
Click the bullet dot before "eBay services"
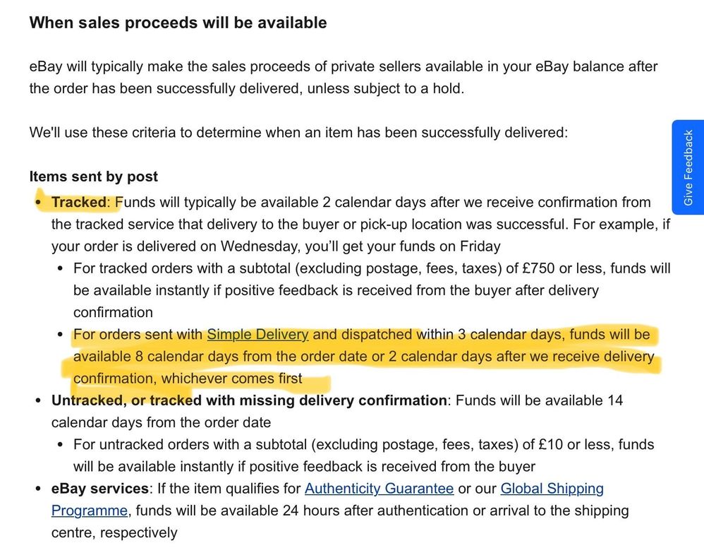(x=38, y=489)
